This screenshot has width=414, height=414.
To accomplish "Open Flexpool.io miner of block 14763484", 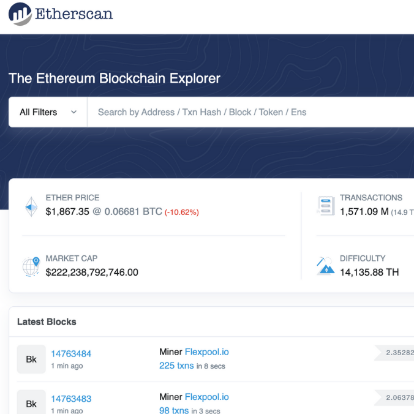I will pos(207,352).
